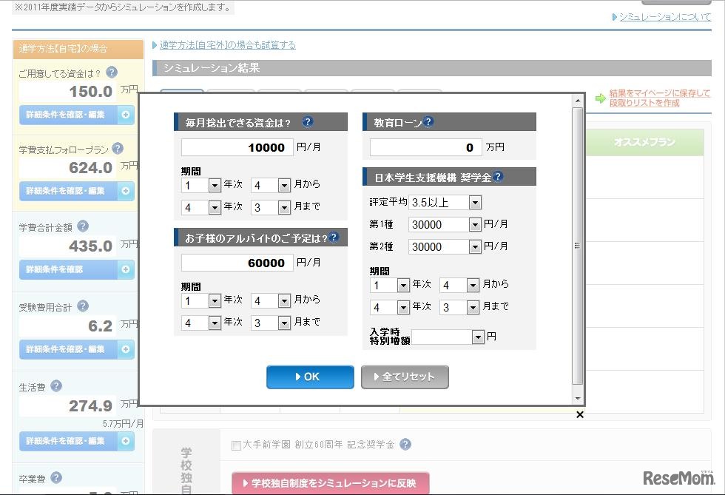Click the 受験費用合計 help icon
725x495 pixels.
coord(83,306)
